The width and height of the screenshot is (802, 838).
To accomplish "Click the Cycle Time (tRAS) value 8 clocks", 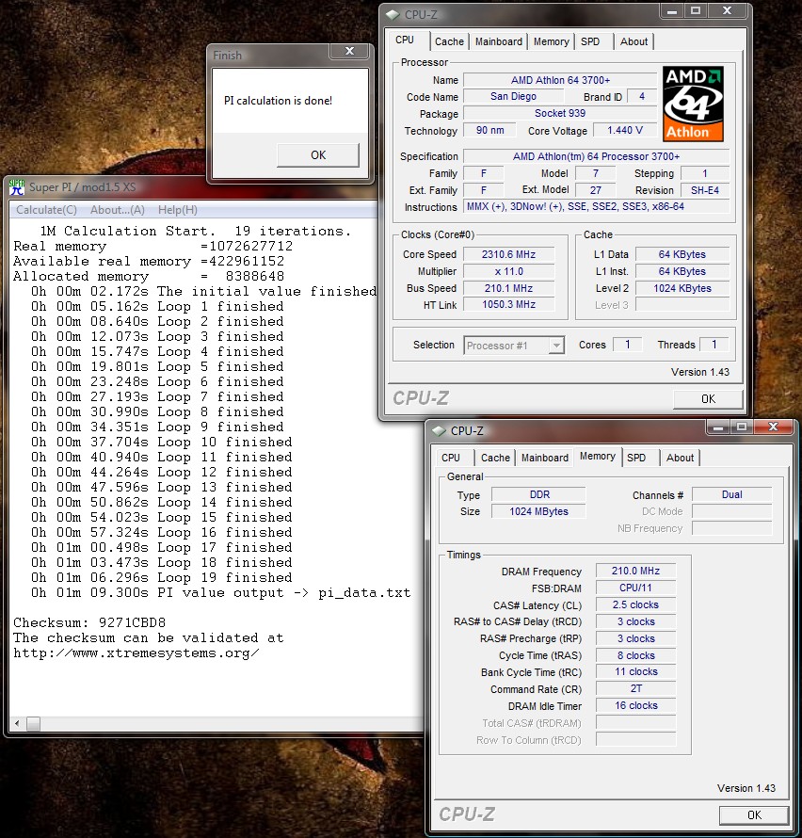I will click(x=635, y=655).
